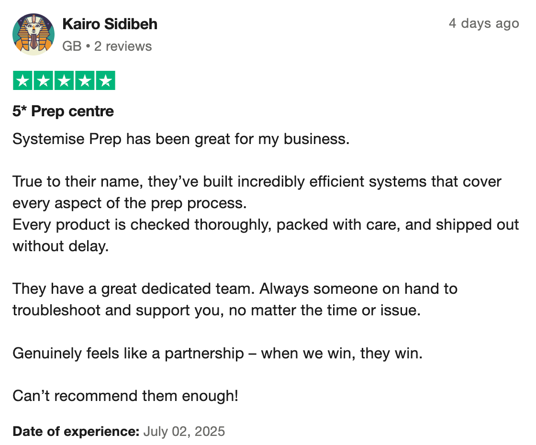Click Kairo Sidibeh's pharaoh avatar image
536x445 pixels.
[x=33, y=34]
